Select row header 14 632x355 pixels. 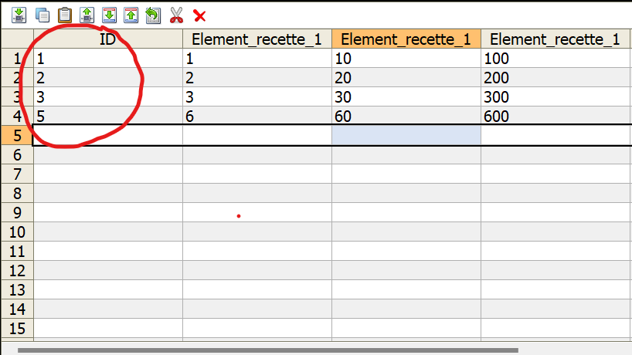tap(17, 309)
